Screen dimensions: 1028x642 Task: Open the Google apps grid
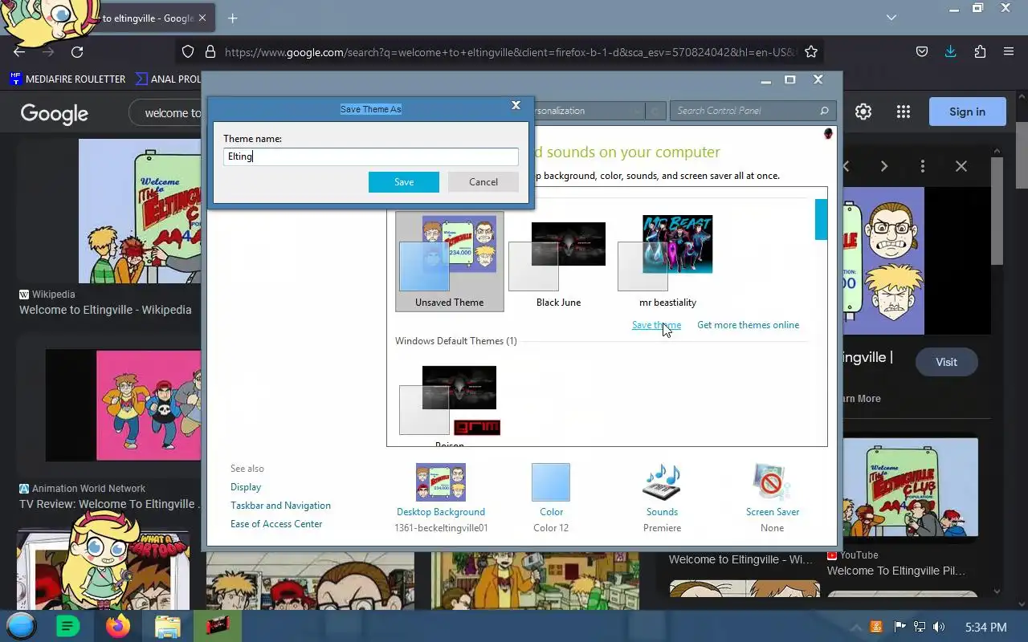[x=904, y=112]
